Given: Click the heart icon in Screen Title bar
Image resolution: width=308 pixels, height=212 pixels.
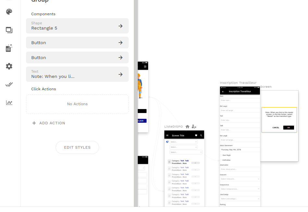Looking at the screenshot, I should pyautogui.click(x=196, y=135).
